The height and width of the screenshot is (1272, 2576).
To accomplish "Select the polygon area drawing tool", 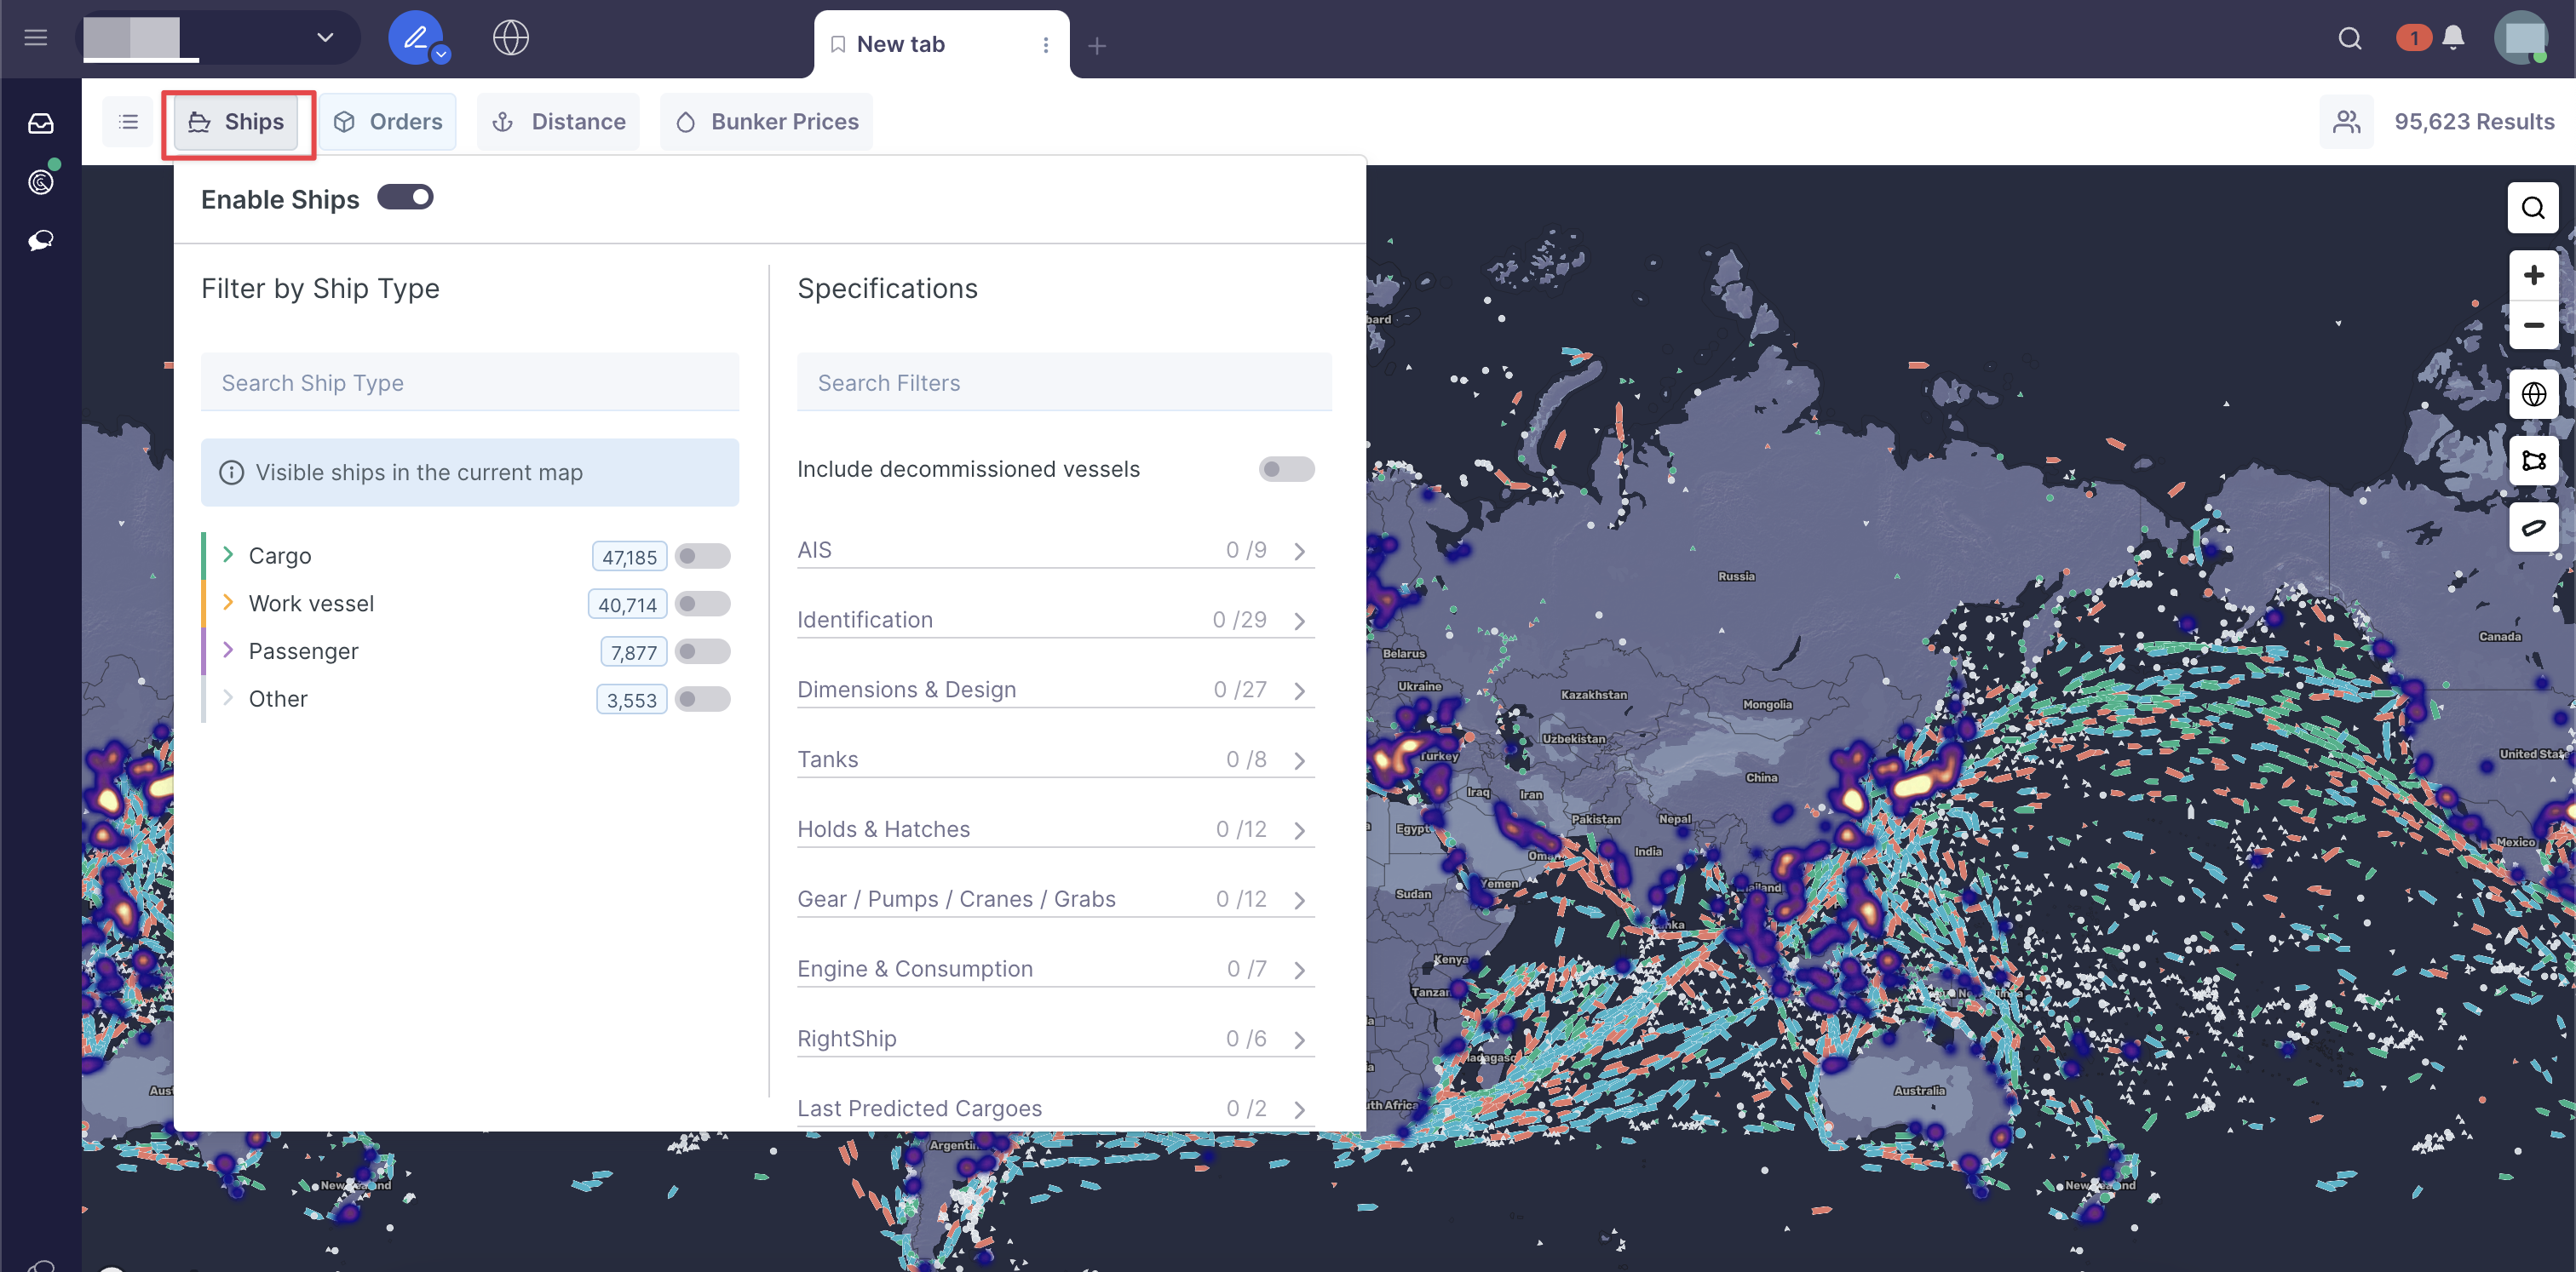I will click(x=2532, y=461).
